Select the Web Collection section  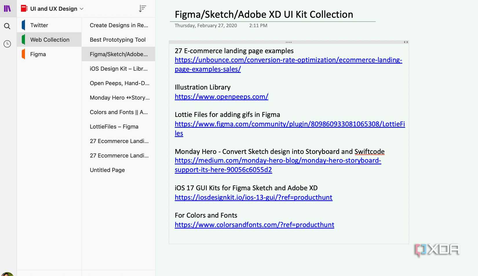point(49,40)
